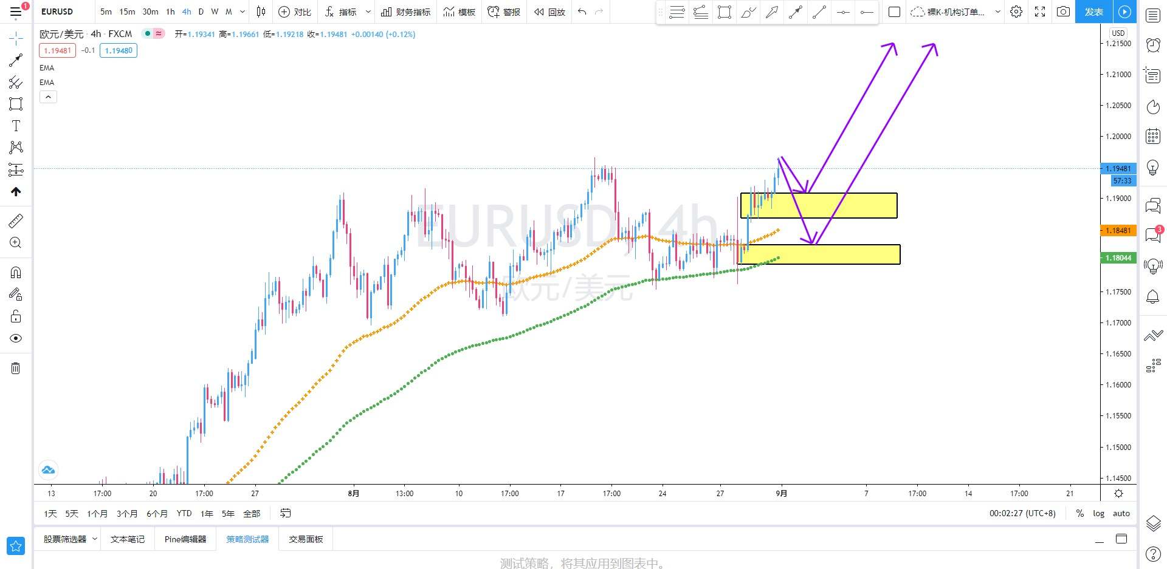The height and width of the screenshot is (569, 1167).
Task: Create an Alert from the toolbar
Action: [x=504, y=12]
